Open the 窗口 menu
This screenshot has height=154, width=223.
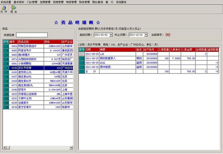[x=109, y=2]
